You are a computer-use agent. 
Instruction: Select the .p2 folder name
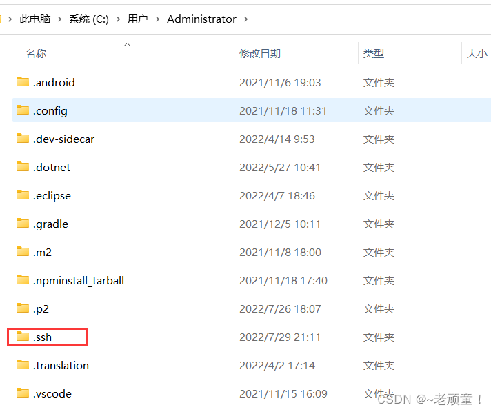click(41, 309)
